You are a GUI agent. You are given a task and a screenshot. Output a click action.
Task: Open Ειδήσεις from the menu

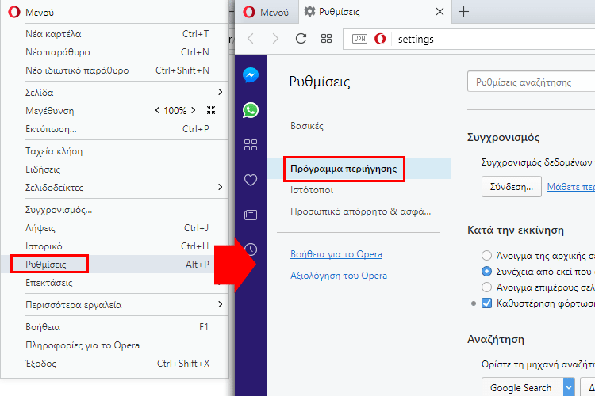pyautogui.click(x=114, y=169)
